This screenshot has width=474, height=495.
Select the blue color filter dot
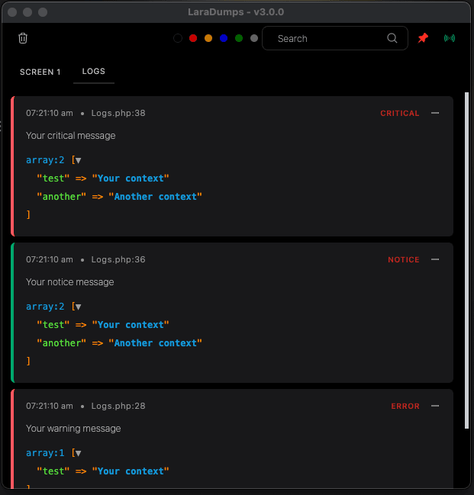[224, 38]
